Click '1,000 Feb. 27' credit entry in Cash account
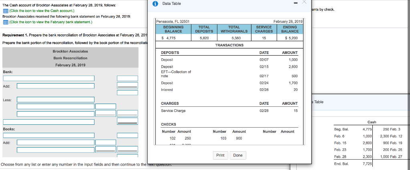Viewport: 410px width, 170px height. (391, 157)
